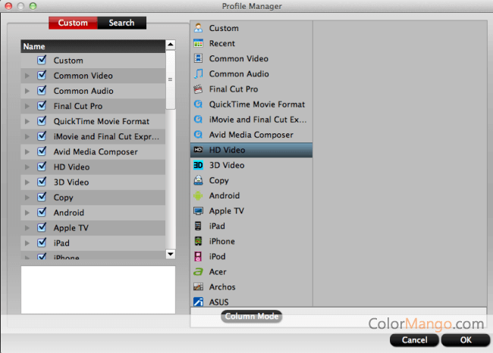Click the Column Mode button

click(x=251, y=317)
